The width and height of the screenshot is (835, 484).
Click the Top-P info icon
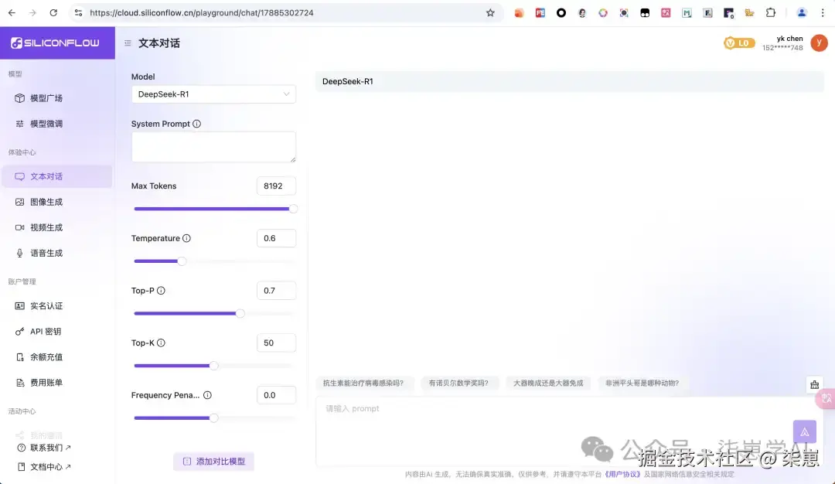tap(161, 290)
